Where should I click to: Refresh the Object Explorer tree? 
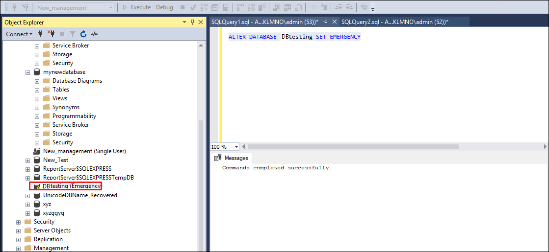tap(83, 34)
